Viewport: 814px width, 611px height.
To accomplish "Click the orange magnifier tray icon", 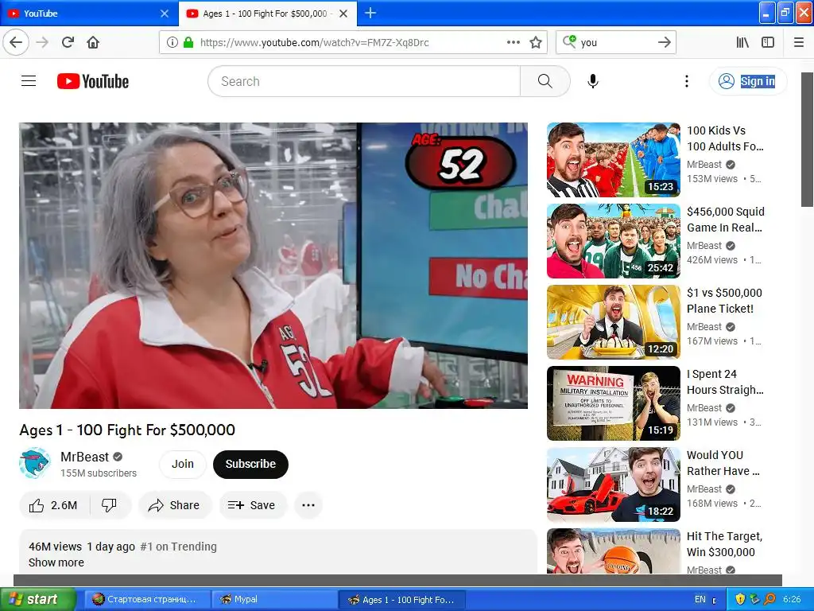I will pyautogui.click(x=769, y=599).
